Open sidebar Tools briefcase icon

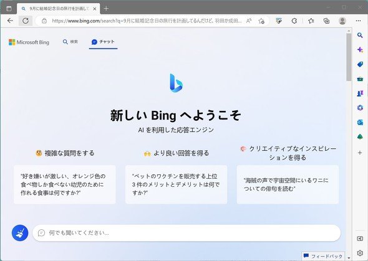coord(360,79)
